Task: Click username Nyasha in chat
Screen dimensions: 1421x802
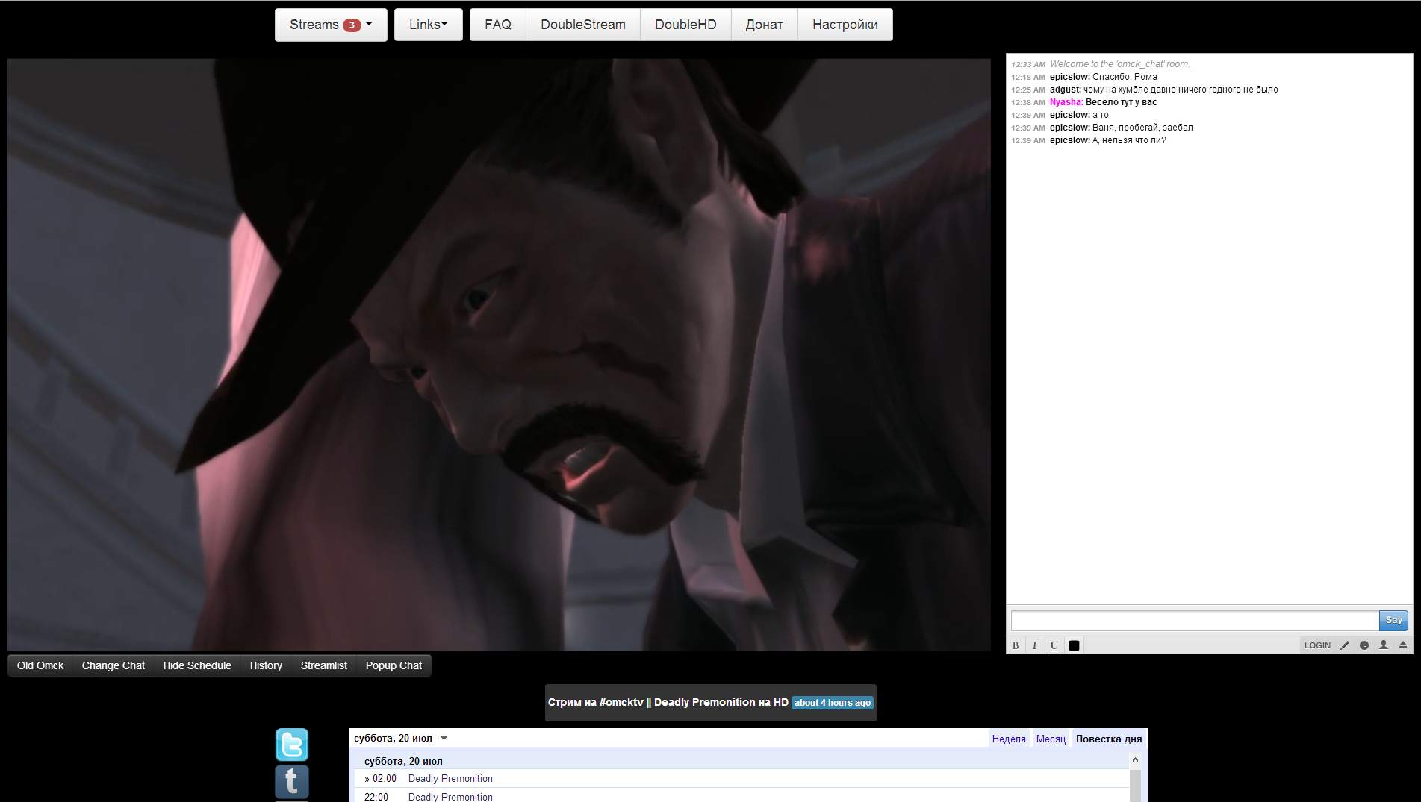Action: pyautogui.click(x=1066, y=102)
